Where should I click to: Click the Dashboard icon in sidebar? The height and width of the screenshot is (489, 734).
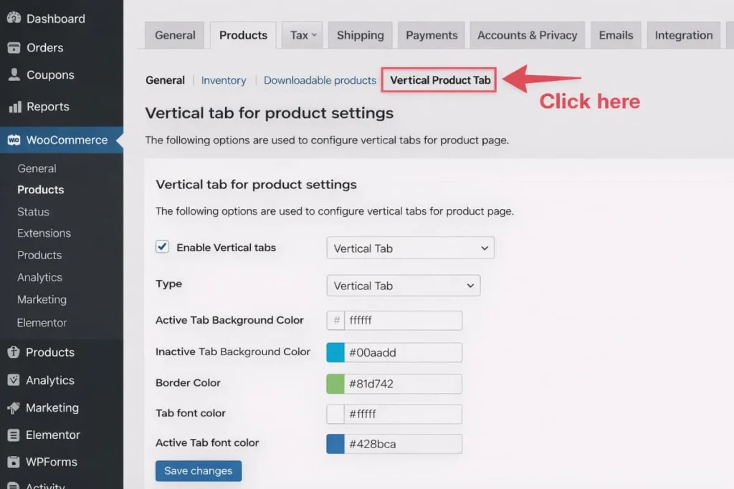coord(14,18)
